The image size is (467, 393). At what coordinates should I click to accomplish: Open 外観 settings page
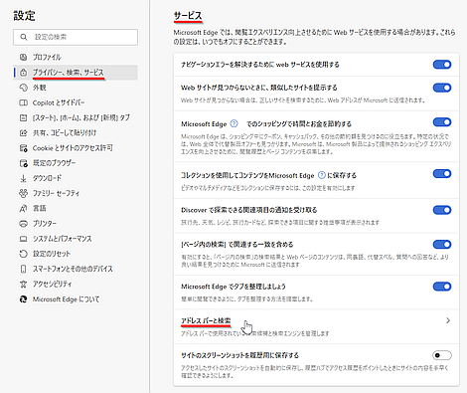76,88
